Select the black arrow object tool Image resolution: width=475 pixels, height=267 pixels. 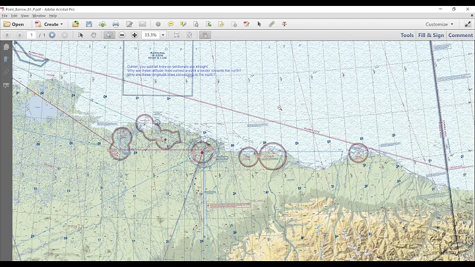click(x=259, y=24)
